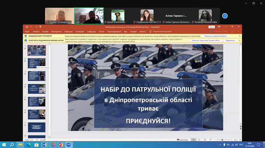Click the Save icon in PowerPoint title bar
Screen dimensions: 265x148
click(27, 27)
